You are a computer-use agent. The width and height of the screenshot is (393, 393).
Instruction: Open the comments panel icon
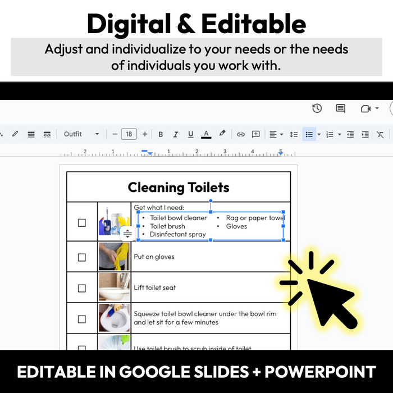(x=340, y=108)
